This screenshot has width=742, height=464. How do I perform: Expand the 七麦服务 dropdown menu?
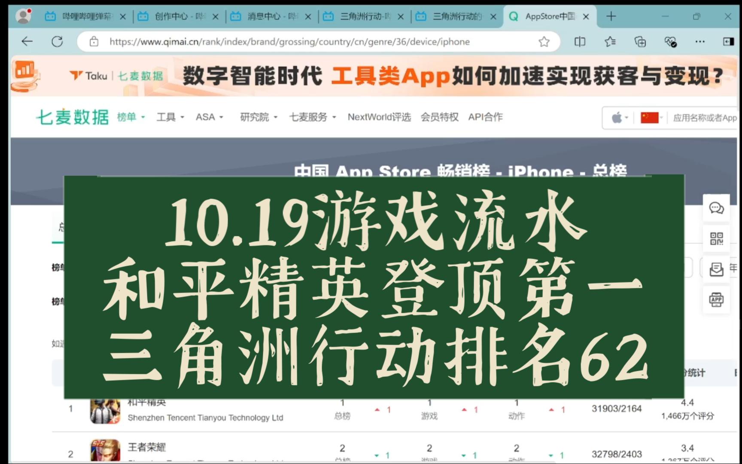tap(313, 117)
